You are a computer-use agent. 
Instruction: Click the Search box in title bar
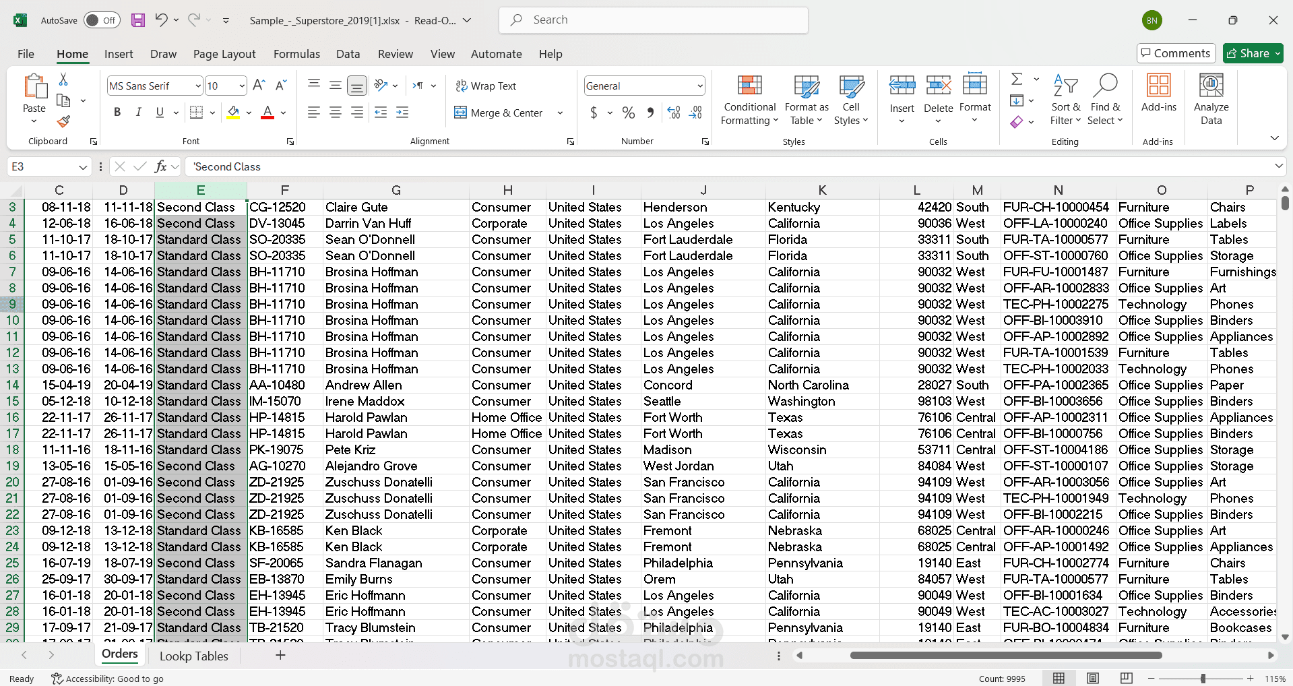654,20
